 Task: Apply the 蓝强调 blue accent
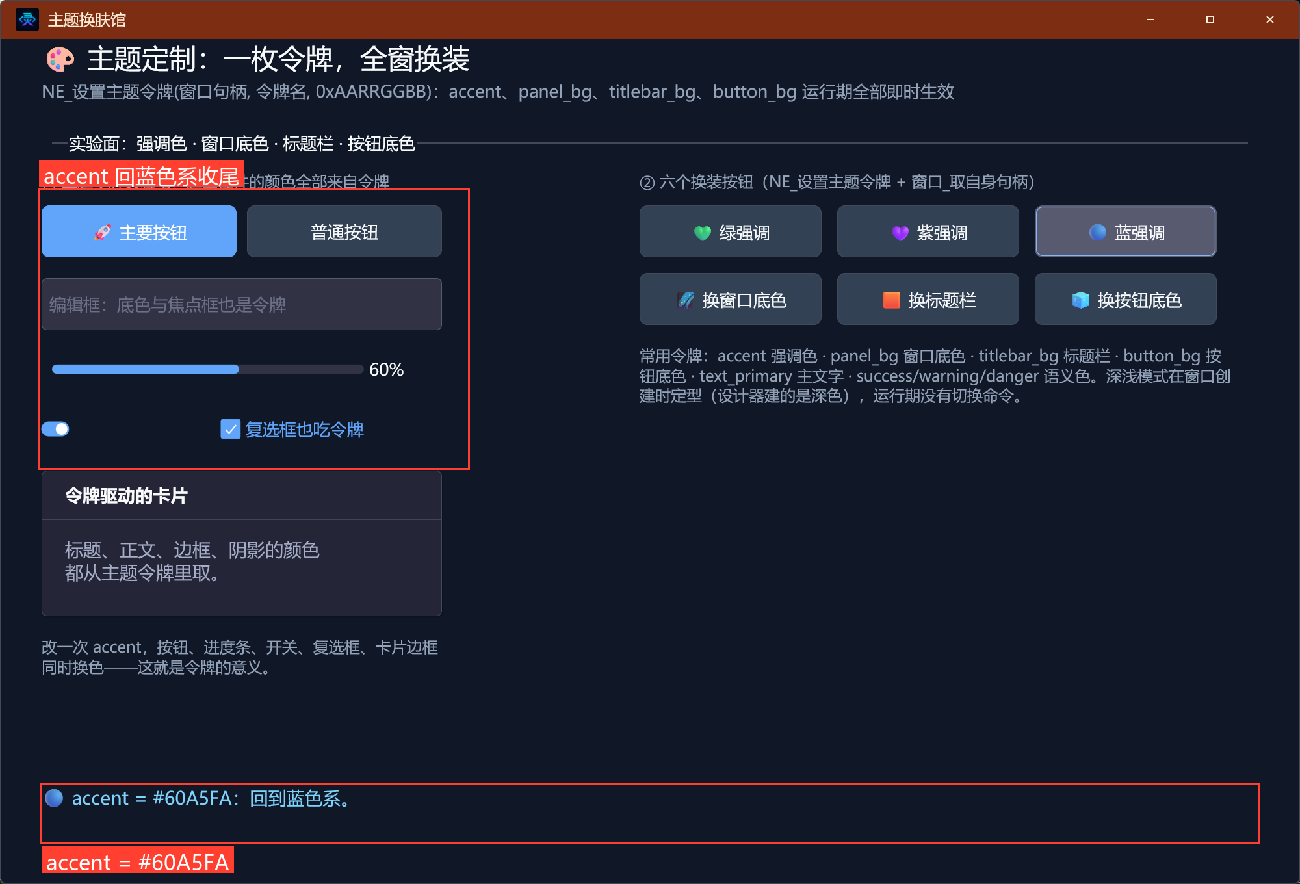click(1126, 232)
